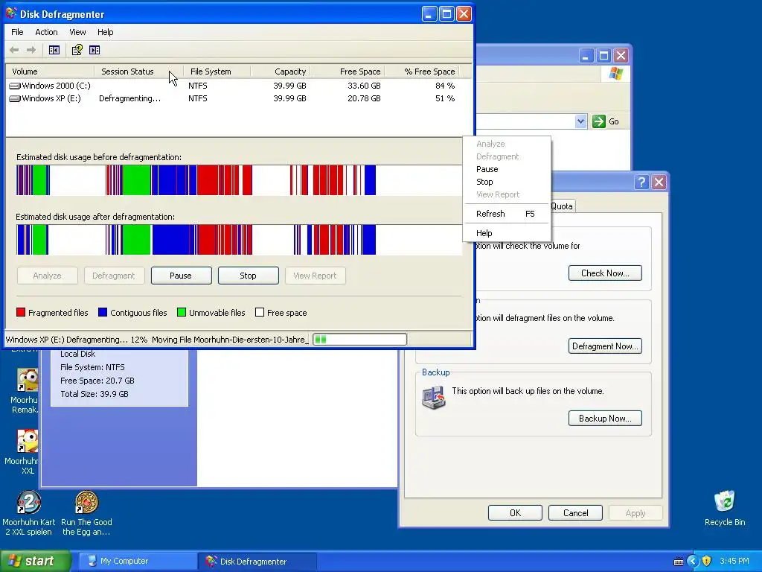Open the toolbar Help icon with question mark
The image size is (762, 572).
(77, 50)
